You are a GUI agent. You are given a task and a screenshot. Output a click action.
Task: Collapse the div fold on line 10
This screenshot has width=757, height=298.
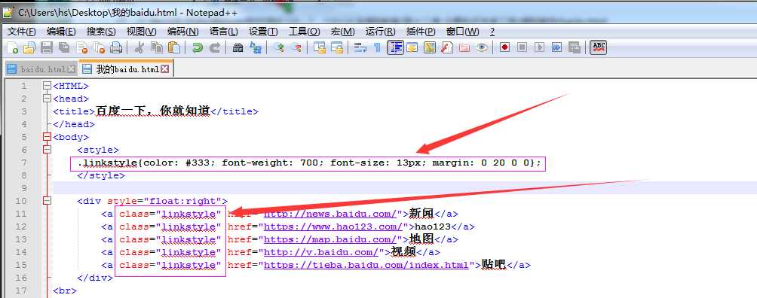(46, 201)
